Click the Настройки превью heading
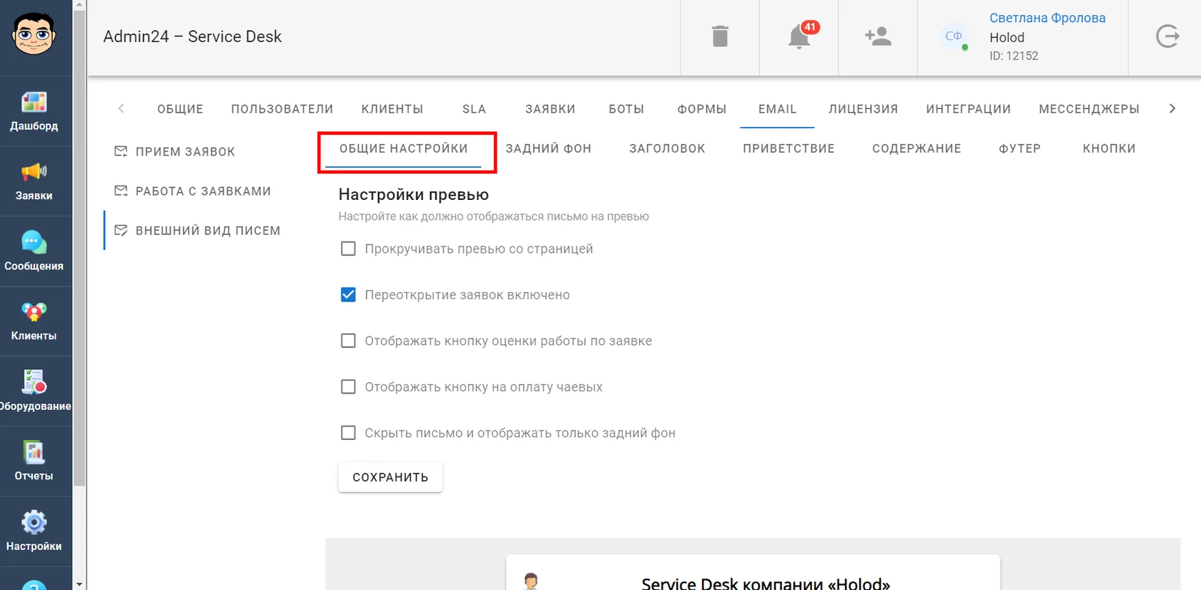 413,194
